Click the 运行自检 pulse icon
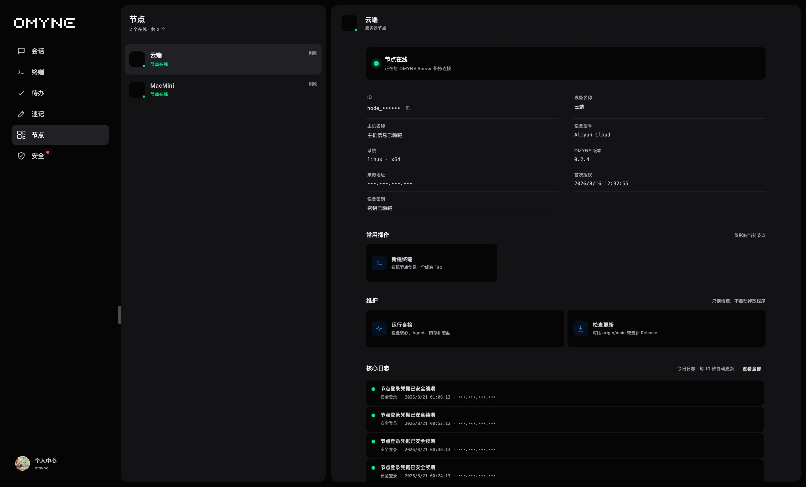The image size is (806, 487). coord(379,329)
